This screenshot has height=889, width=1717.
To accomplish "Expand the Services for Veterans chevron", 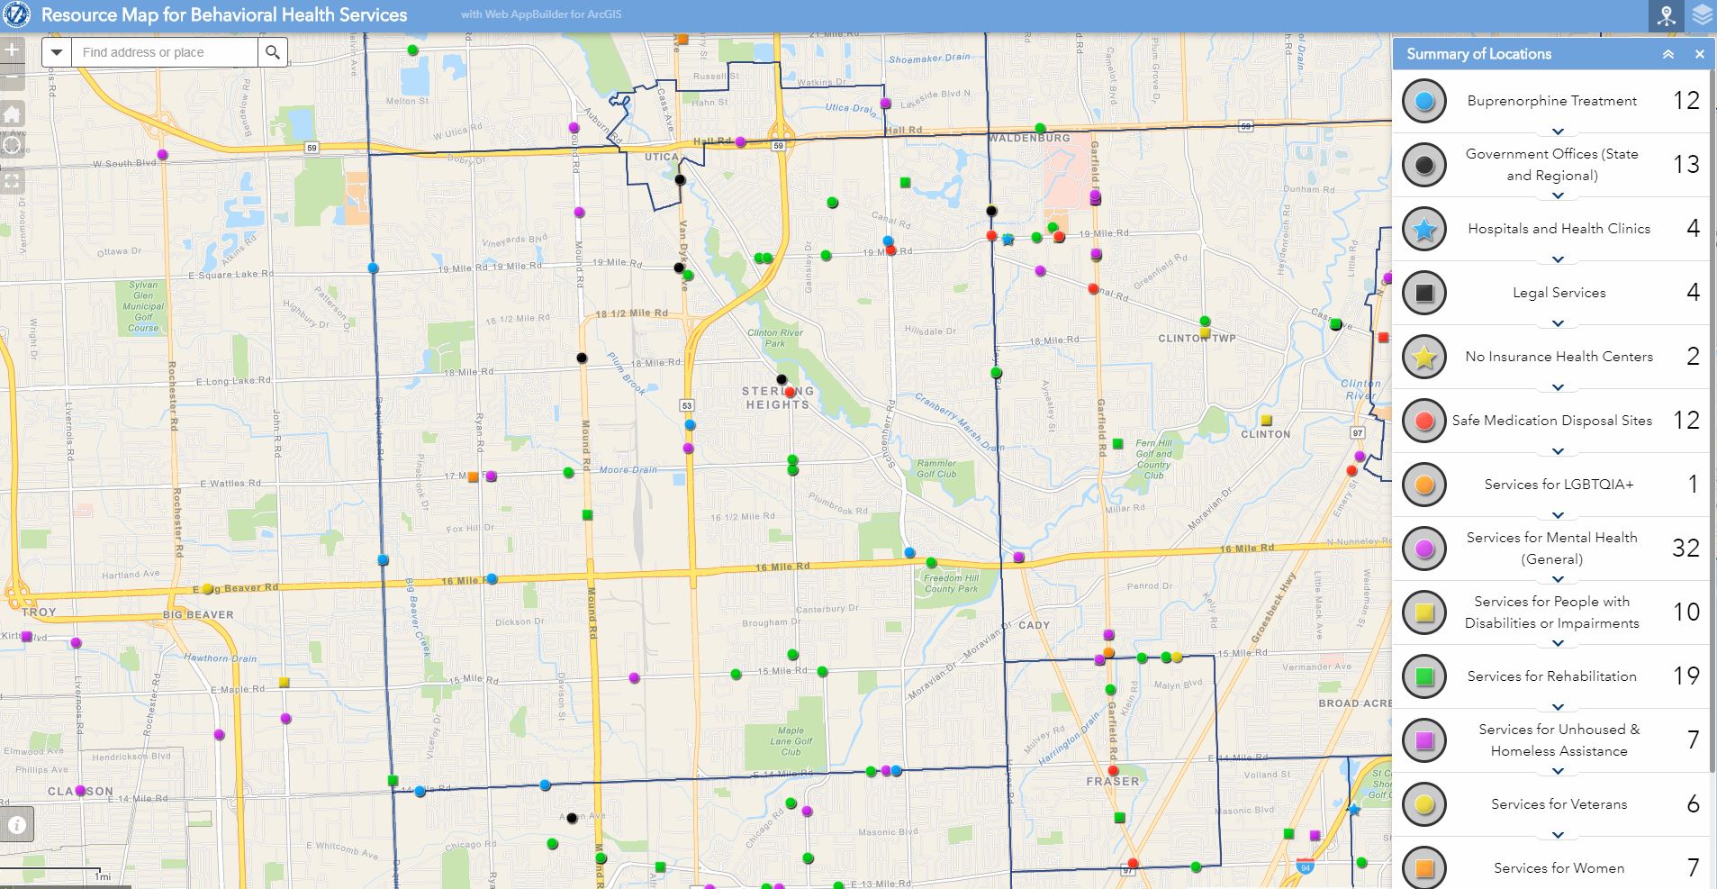I will (x=1559, y=835).
